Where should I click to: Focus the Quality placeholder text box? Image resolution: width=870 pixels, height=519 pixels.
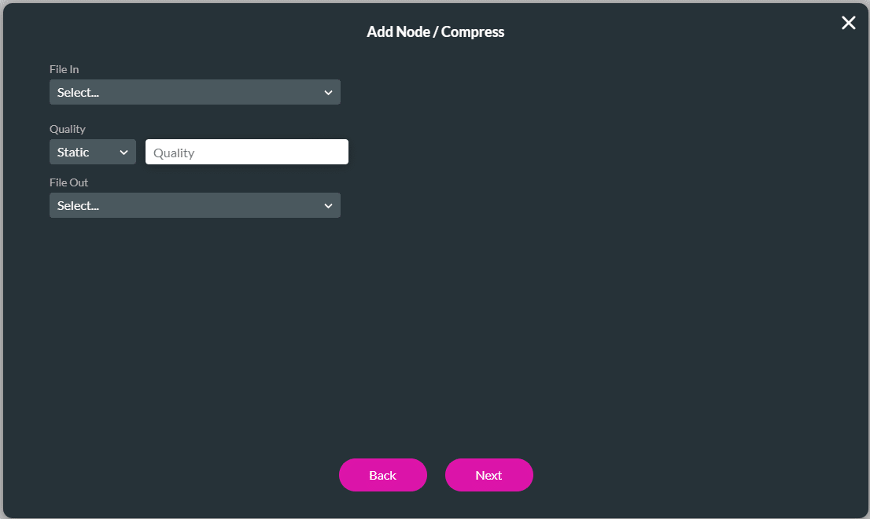tap(246, 151)
